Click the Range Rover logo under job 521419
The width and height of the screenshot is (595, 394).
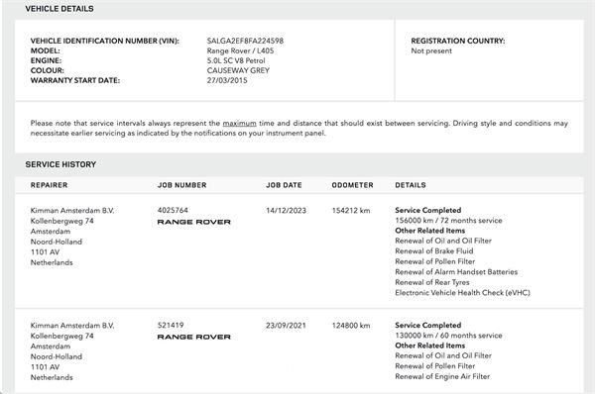pos(194,338)
